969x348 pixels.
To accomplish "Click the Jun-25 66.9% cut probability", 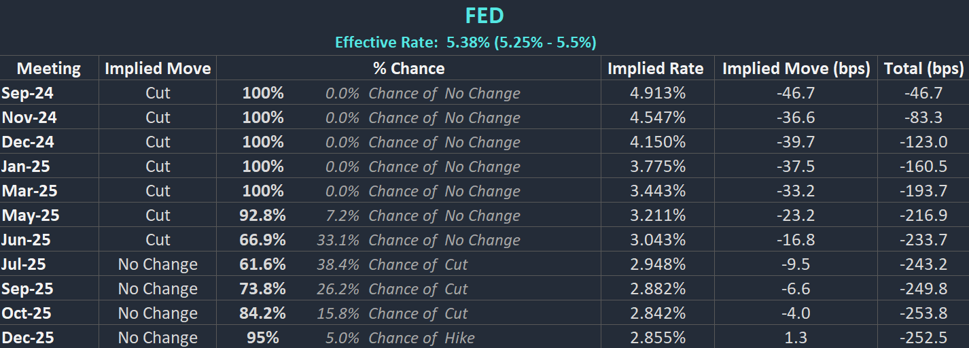I will coord(262,240).
